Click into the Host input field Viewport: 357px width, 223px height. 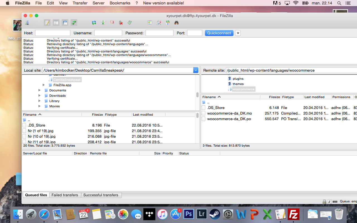(53, 33)
